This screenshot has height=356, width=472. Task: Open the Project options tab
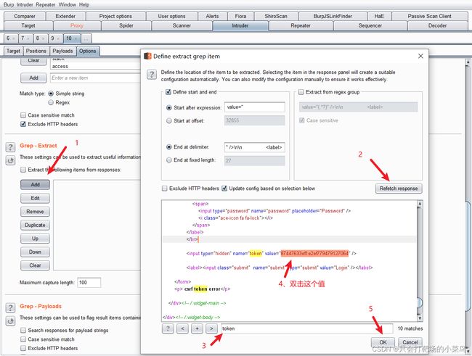[115, 16]
